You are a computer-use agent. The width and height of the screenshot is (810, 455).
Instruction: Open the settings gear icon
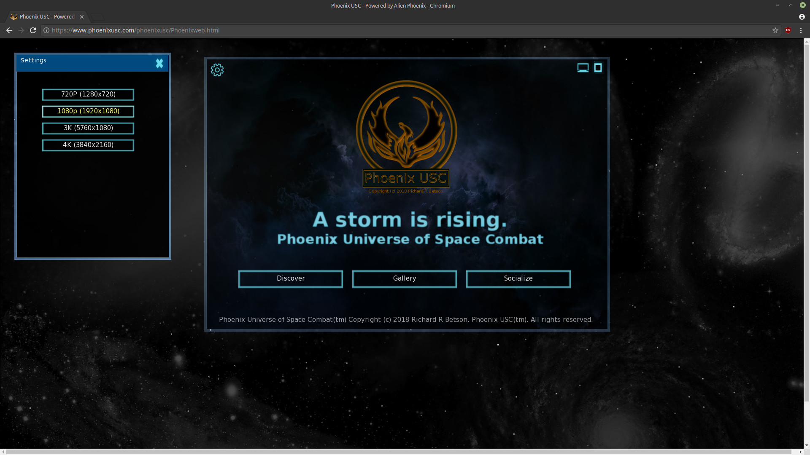(x=217, y=70)
